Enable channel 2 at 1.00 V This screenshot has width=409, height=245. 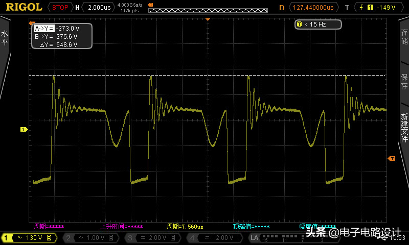(90, 238)
